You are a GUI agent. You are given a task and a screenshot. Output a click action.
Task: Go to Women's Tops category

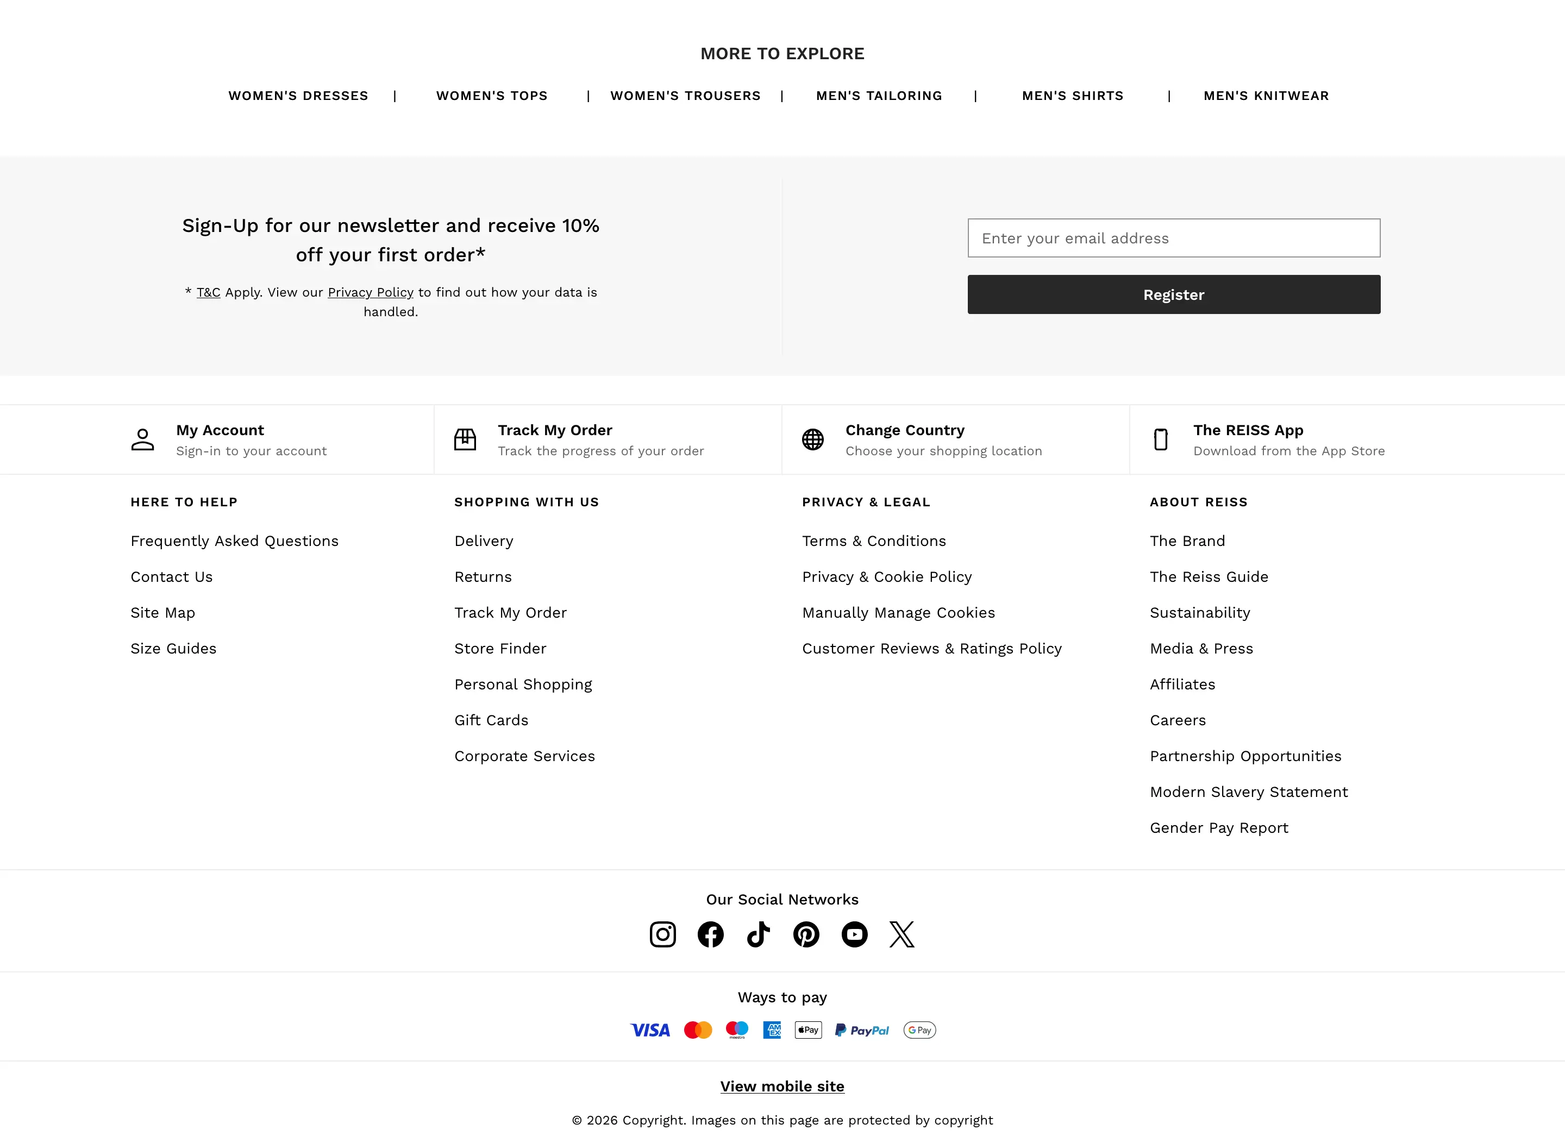(492, 96)
